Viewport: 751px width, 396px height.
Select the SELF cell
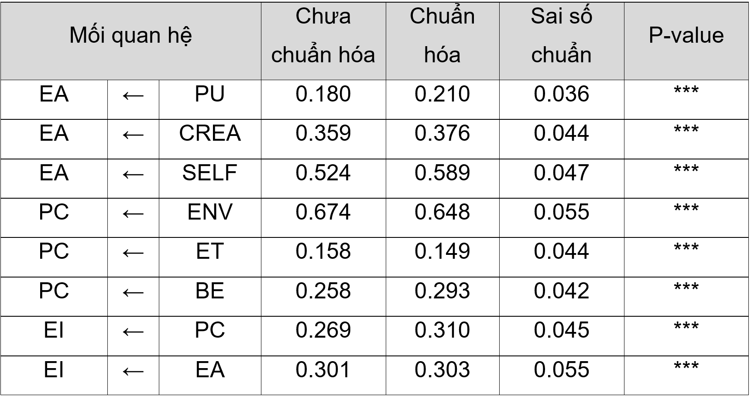pos(210,179)
